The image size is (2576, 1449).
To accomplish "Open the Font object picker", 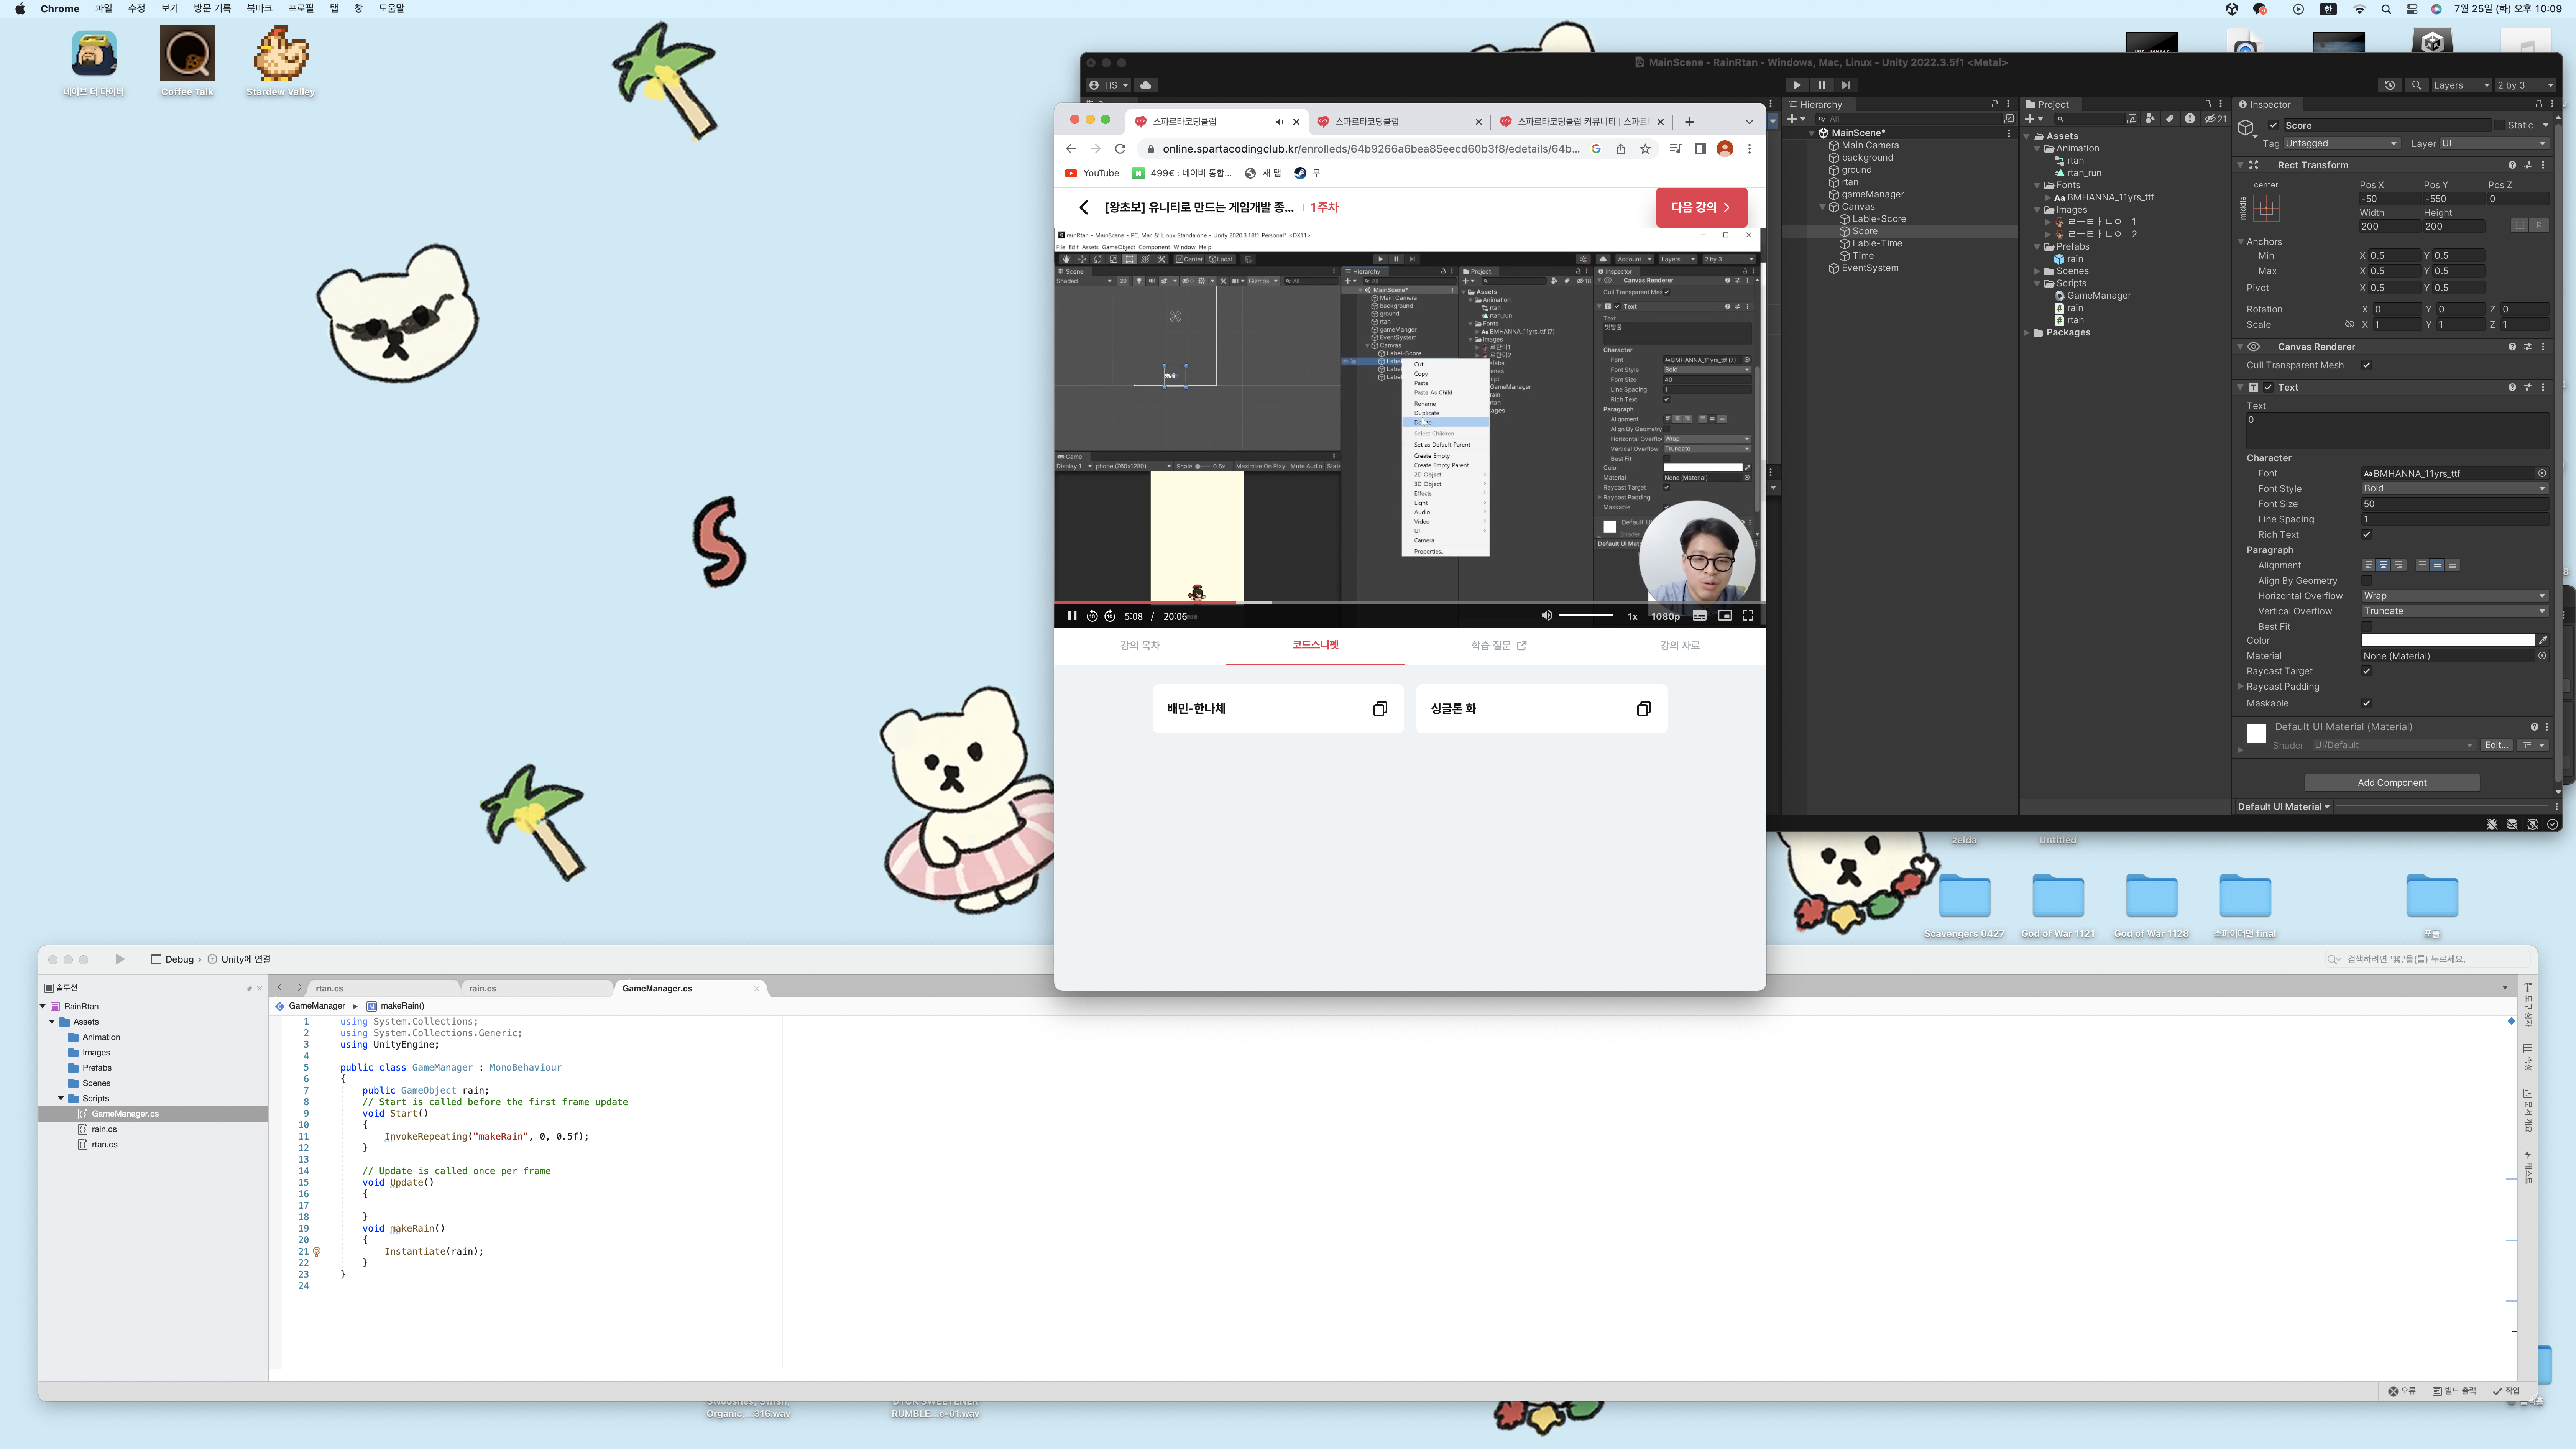I will point(2542,473).
